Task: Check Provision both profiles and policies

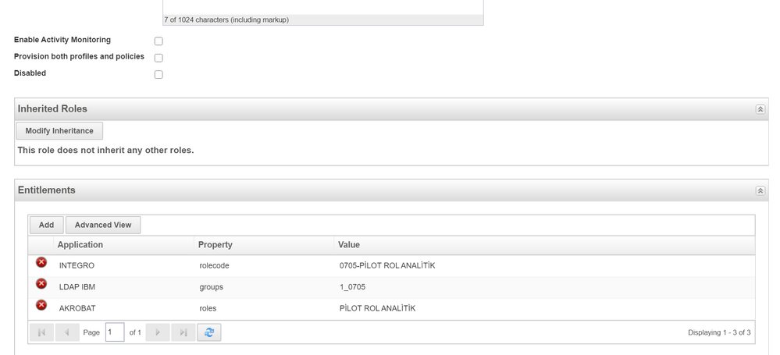Action: (x=158, y=58)
